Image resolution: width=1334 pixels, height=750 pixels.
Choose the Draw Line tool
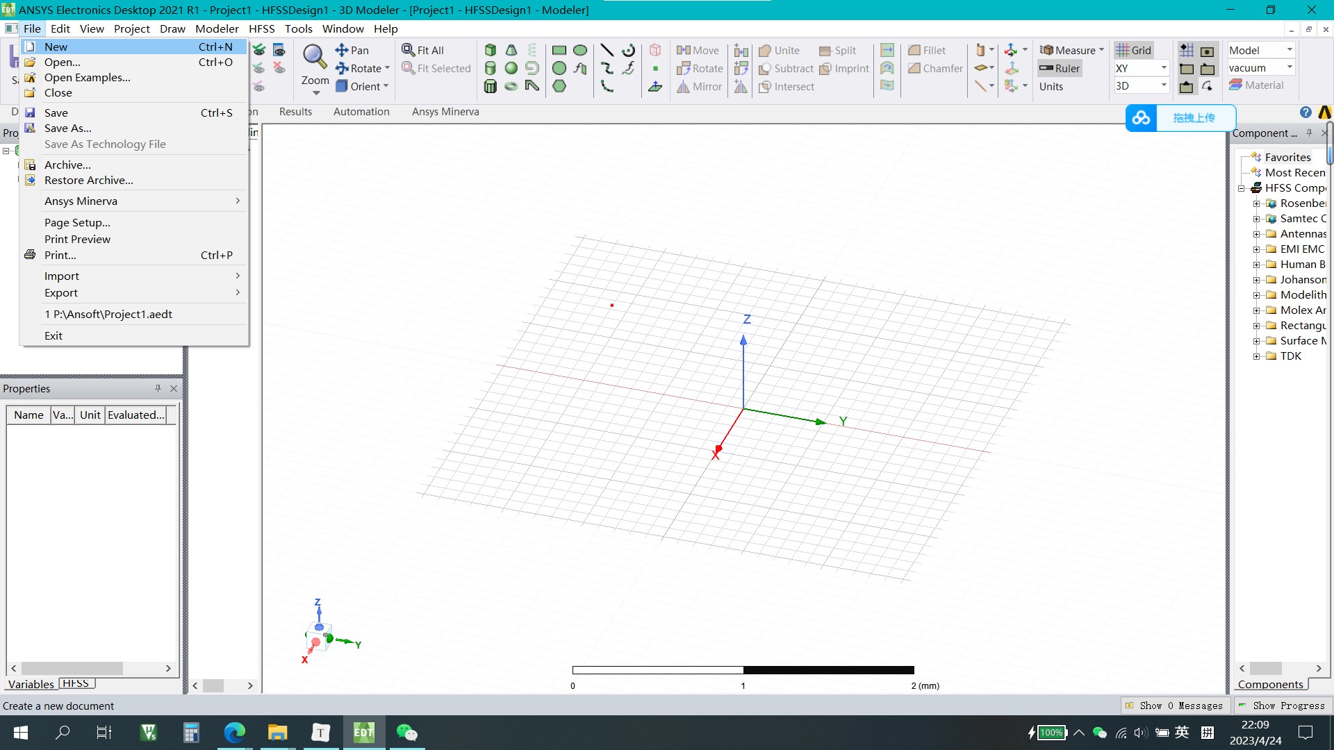[607, 50]
